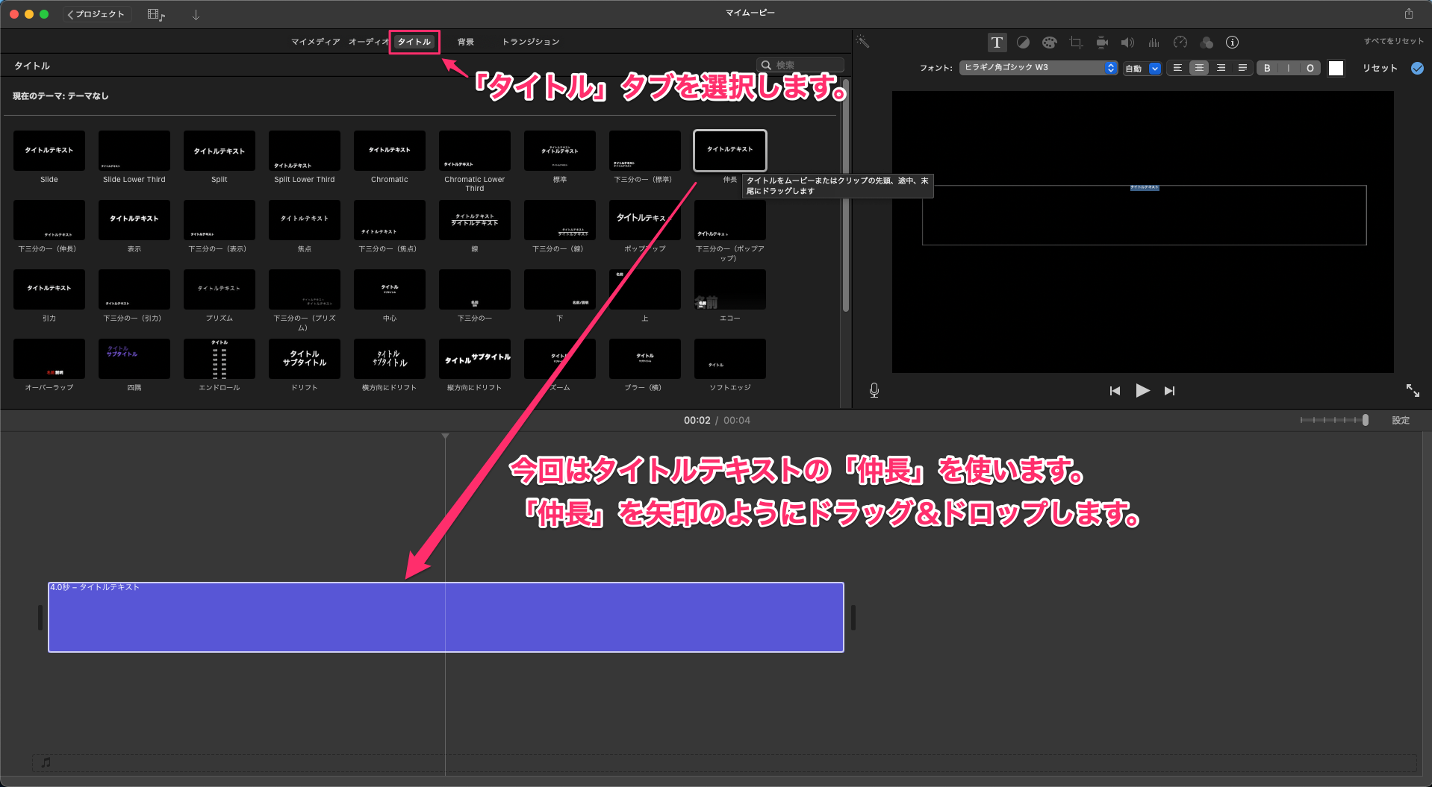This screenshot has height=787, width=1432.
Task: Open the color balance tool
Action: pos(1023,43)
